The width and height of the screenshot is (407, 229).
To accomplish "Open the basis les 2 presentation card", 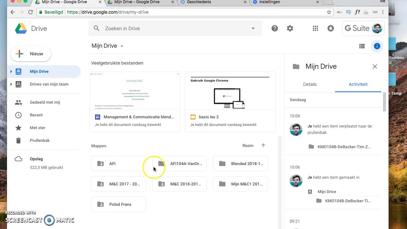I will point(230,102).
